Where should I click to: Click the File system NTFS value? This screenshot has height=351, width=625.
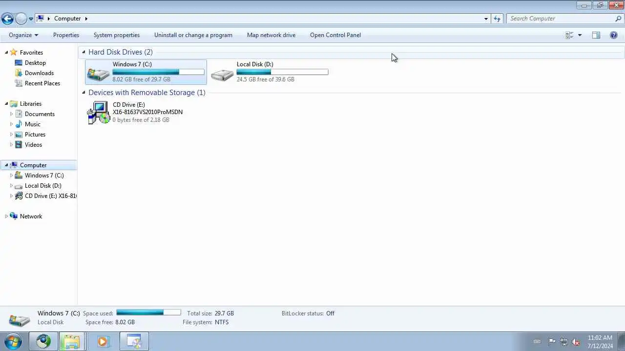coord(222,322)
